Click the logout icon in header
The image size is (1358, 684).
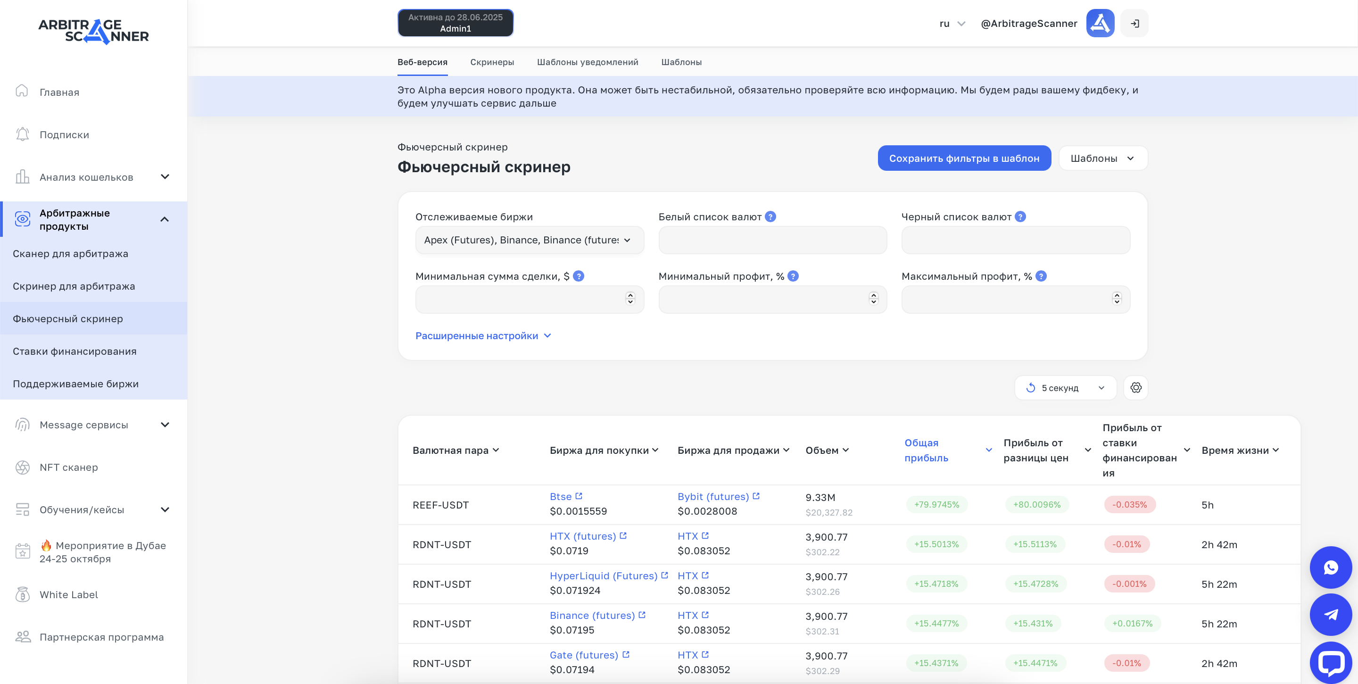[1134, 23]
